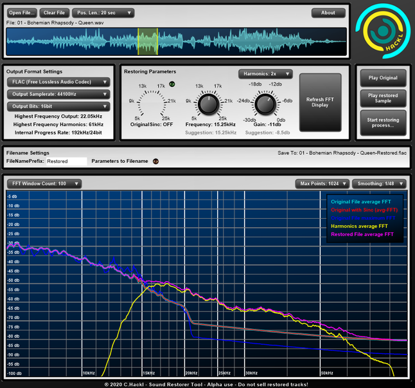
Task: Open the Output Bits 16bit dropdown
Action: coord(58,107)
